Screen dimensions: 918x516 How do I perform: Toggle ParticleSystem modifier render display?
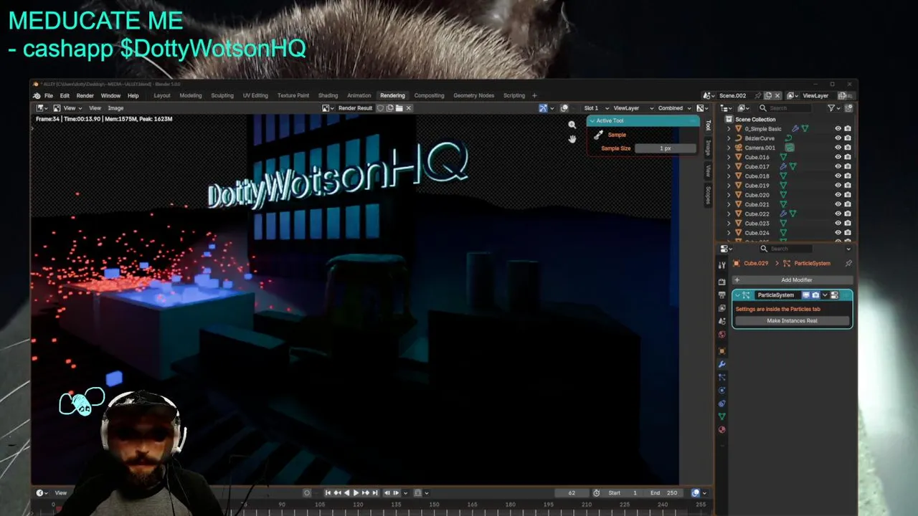(x=815, y=295)
